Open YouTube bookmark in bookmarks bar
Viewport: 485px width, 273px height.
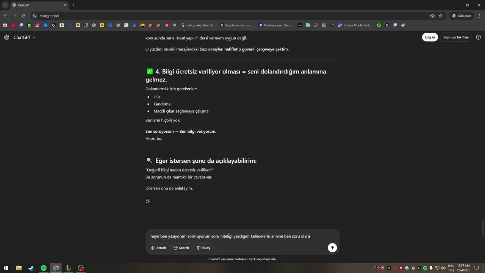[x=13, y=25]
